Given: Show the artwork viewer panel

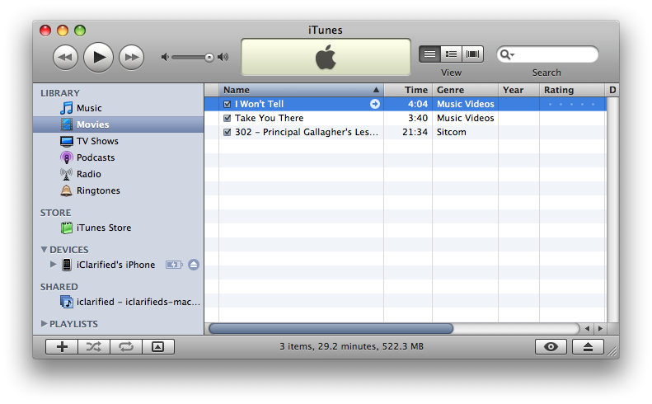Looking at the screenshot, I should (x=158, y=347).
